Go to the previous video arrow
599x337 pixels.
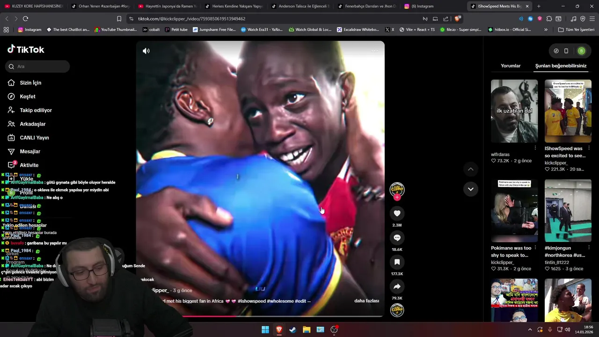pos(471,169)
